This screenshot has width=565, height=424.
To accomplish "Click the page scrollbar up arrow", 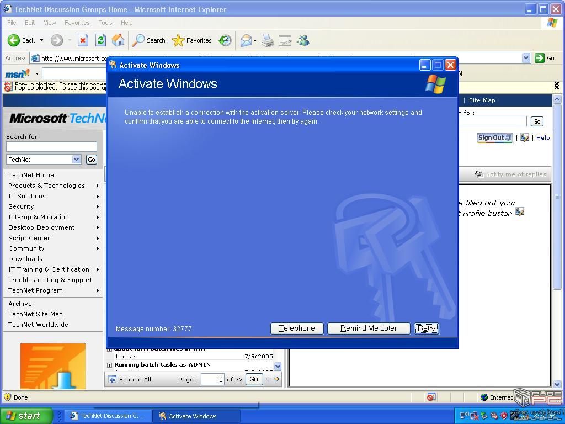I will [557, 99].
